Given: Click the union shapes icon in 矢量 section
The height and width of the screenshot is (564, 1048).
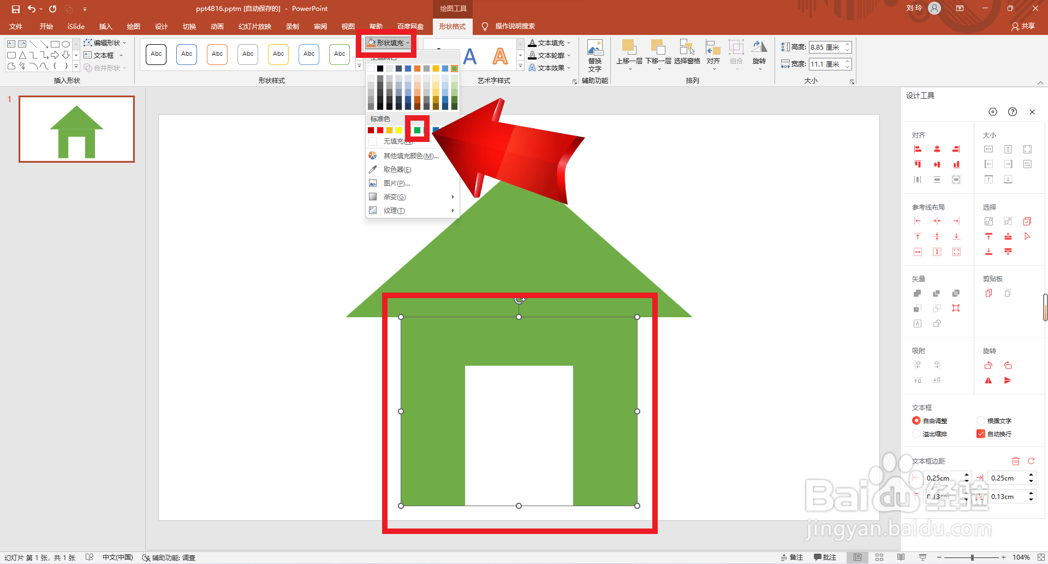Looking at the screenshot, I should click(x=918, y=293).
